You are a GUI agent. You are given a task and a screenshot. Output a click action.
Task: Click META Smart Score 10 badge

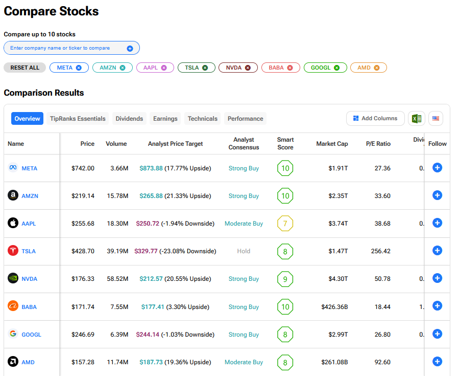285,168
